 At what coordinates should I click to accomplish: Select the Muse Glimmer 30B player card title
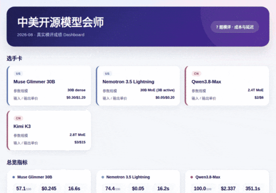coord(34,82)
